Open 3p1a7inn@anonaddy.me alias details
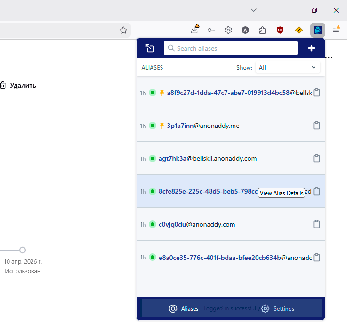Image resolution: width=347 pixels, height=330 pixels. (x=203, y=126)
